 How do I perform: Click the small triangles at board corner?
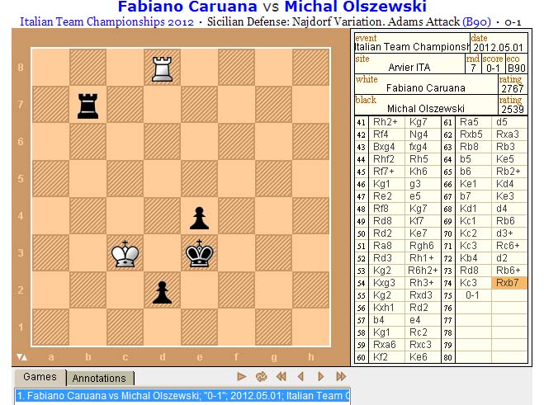(22, 356)
